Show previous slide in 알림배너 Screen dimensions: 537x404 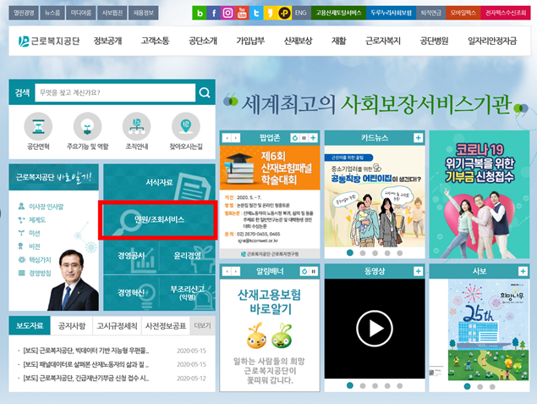pyautogui.click(x=227, y=272)
